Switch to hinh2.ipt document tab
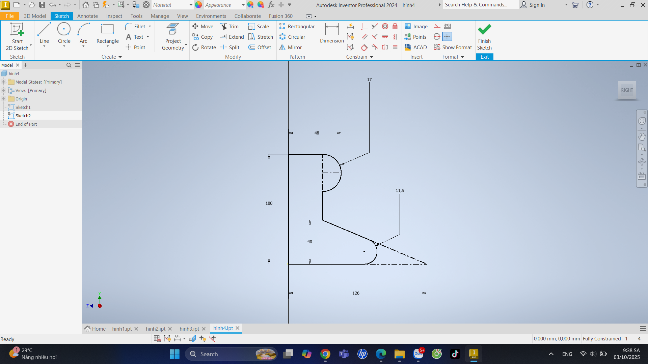The image size is (648, 364). click(x=156, y=329)
